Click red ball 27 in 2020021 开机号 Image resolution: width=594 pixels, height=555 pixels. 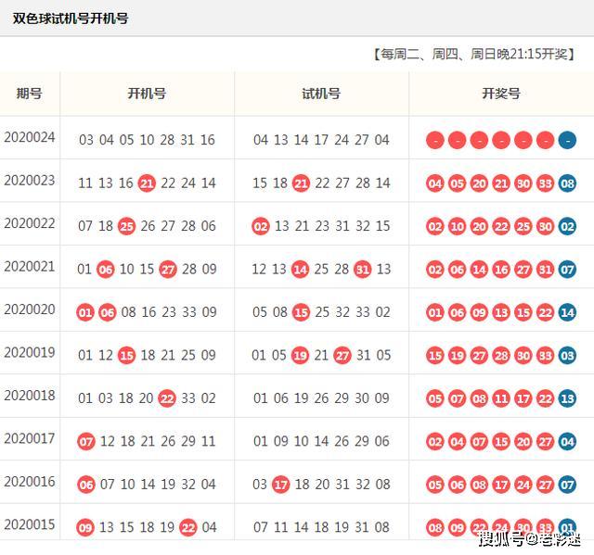point(168,270)
